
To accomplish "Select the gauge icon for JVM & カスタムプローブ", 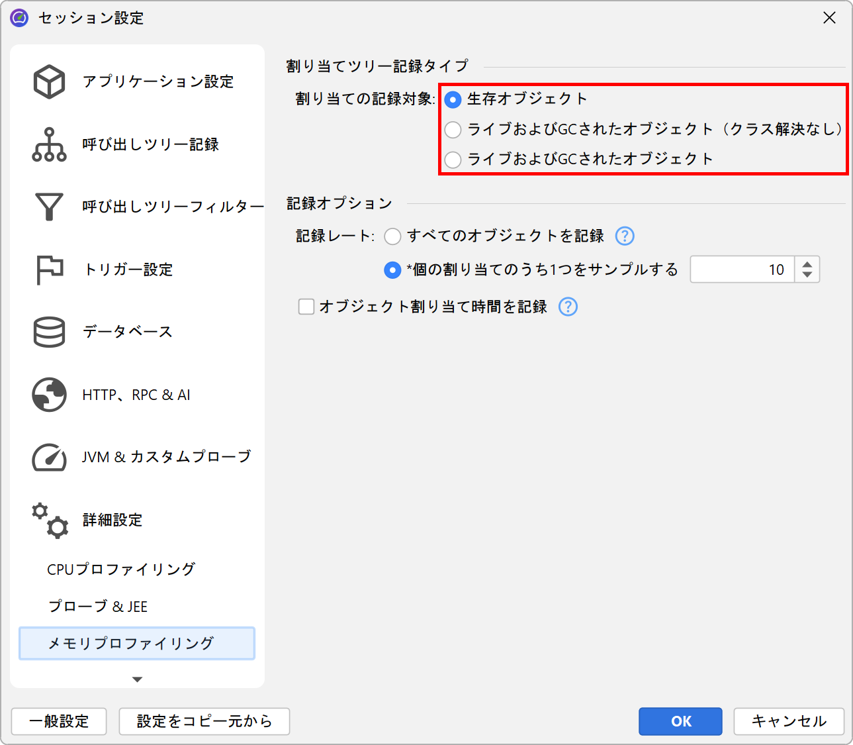I will [x=49, y=457].
